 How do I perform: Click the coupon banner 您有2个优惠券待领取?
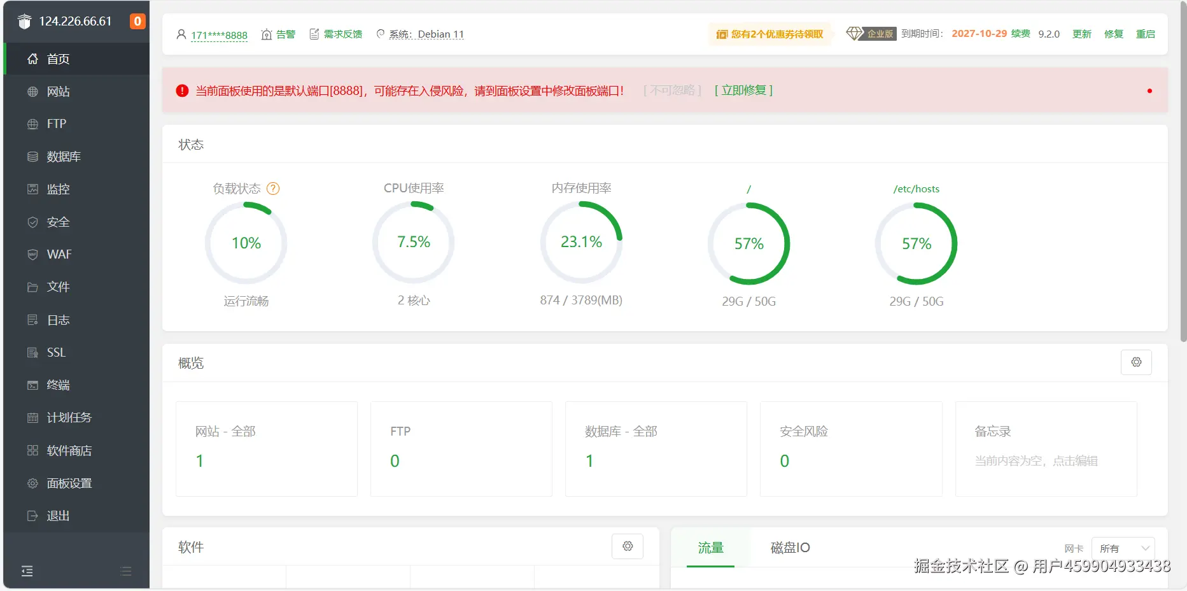click(x=770, y=34)
